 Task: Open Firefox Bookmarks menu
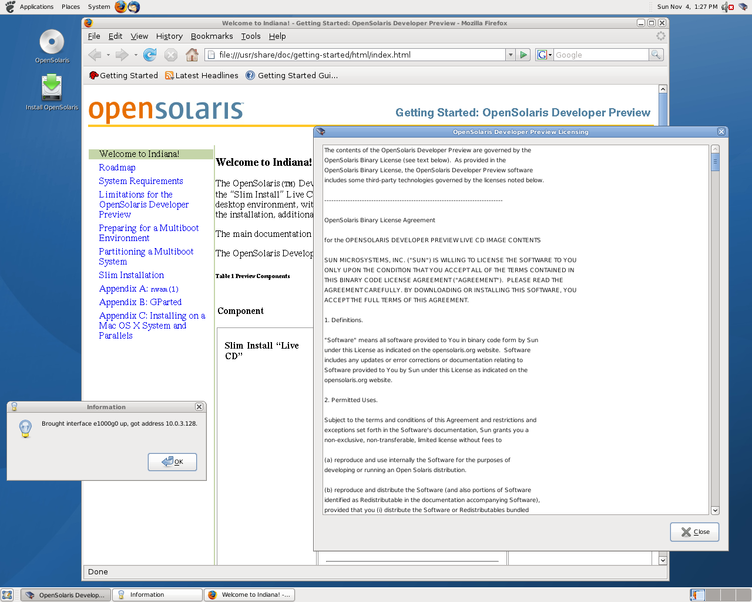[211, 36]
